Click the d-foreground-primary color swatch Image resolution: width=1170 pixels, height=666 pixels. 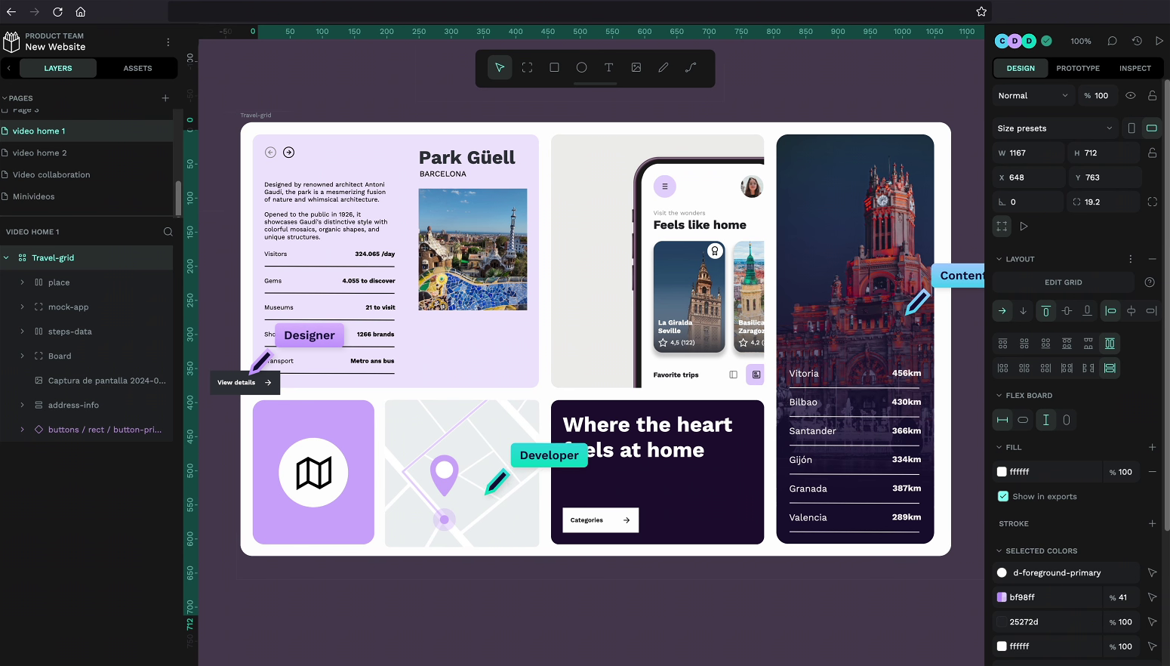pyautogui.click(x=1002, y=572)
